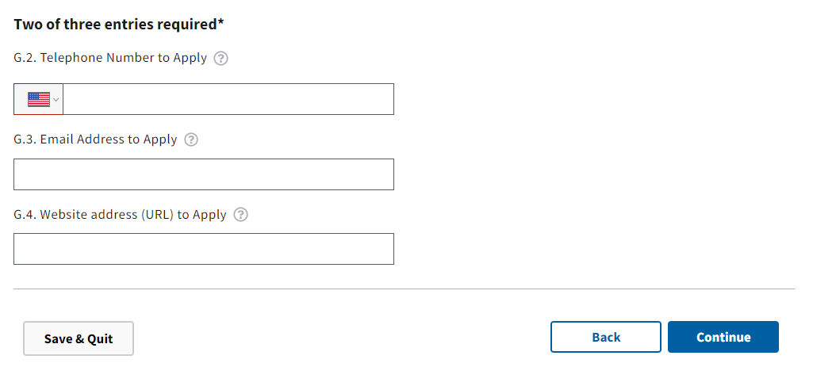Proceed with the Continue button
This screenshot has width=813, height=367.
pyautogui.click(x=723, y=337)
